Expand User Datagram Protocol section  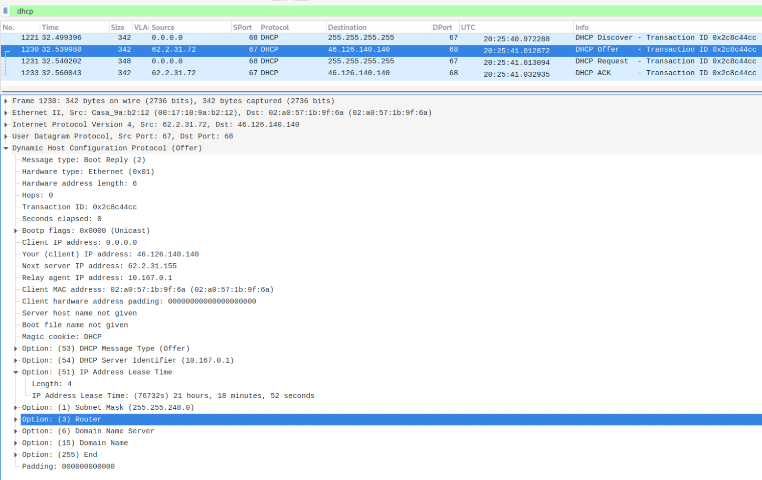point(6,136)
